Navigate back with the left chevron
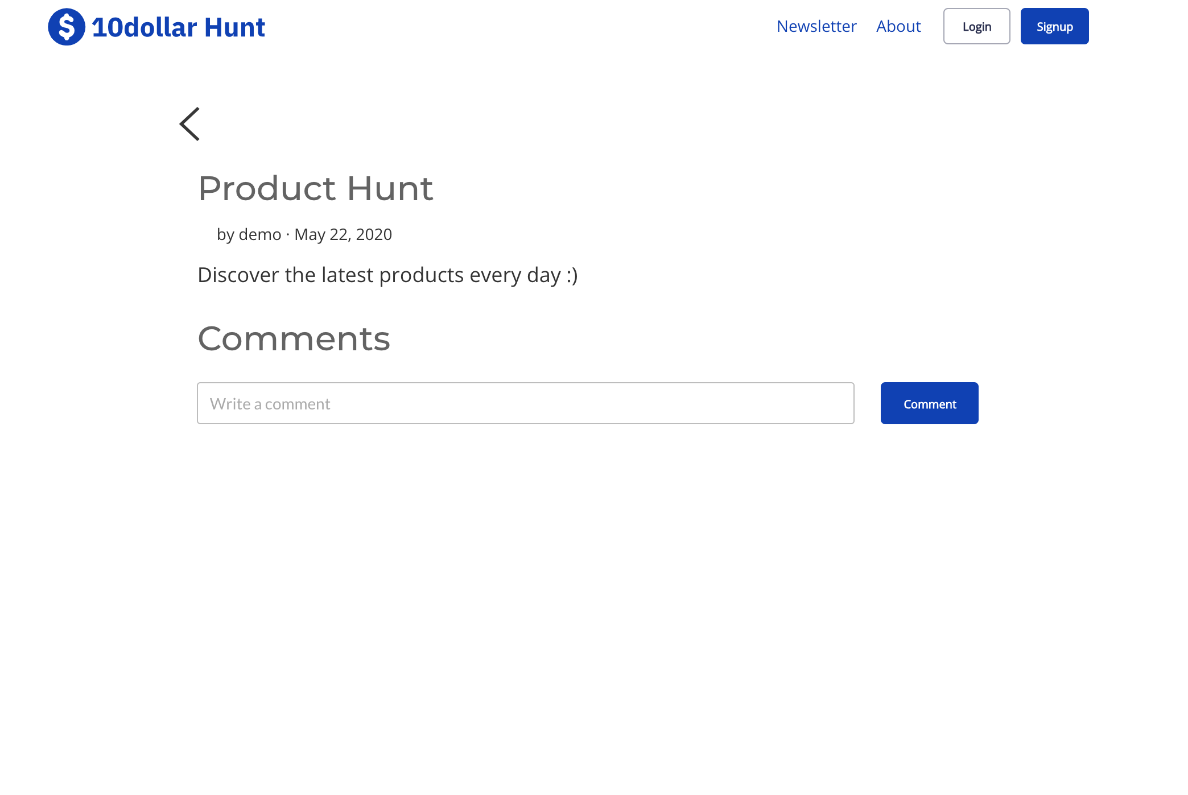Screen dimensions: 1188x795 point(189,123)
